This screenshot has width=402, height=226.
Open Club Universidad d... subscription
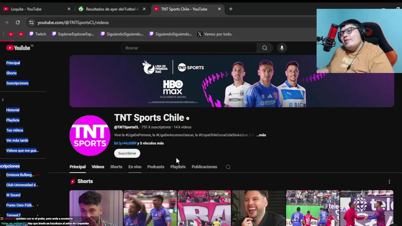(x=22, y=185)
